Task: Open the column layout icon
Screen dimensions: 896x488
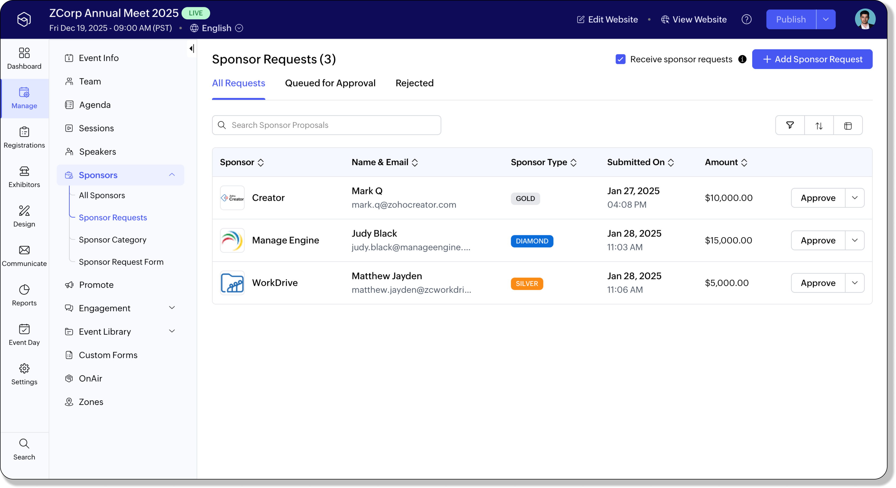Action: [848, 125]
